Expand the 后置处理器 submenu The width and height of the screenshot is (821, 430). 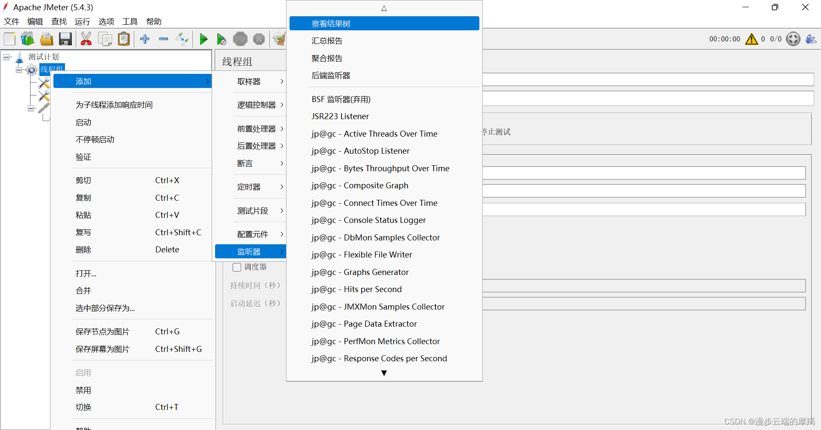click(x=251, y=146)
